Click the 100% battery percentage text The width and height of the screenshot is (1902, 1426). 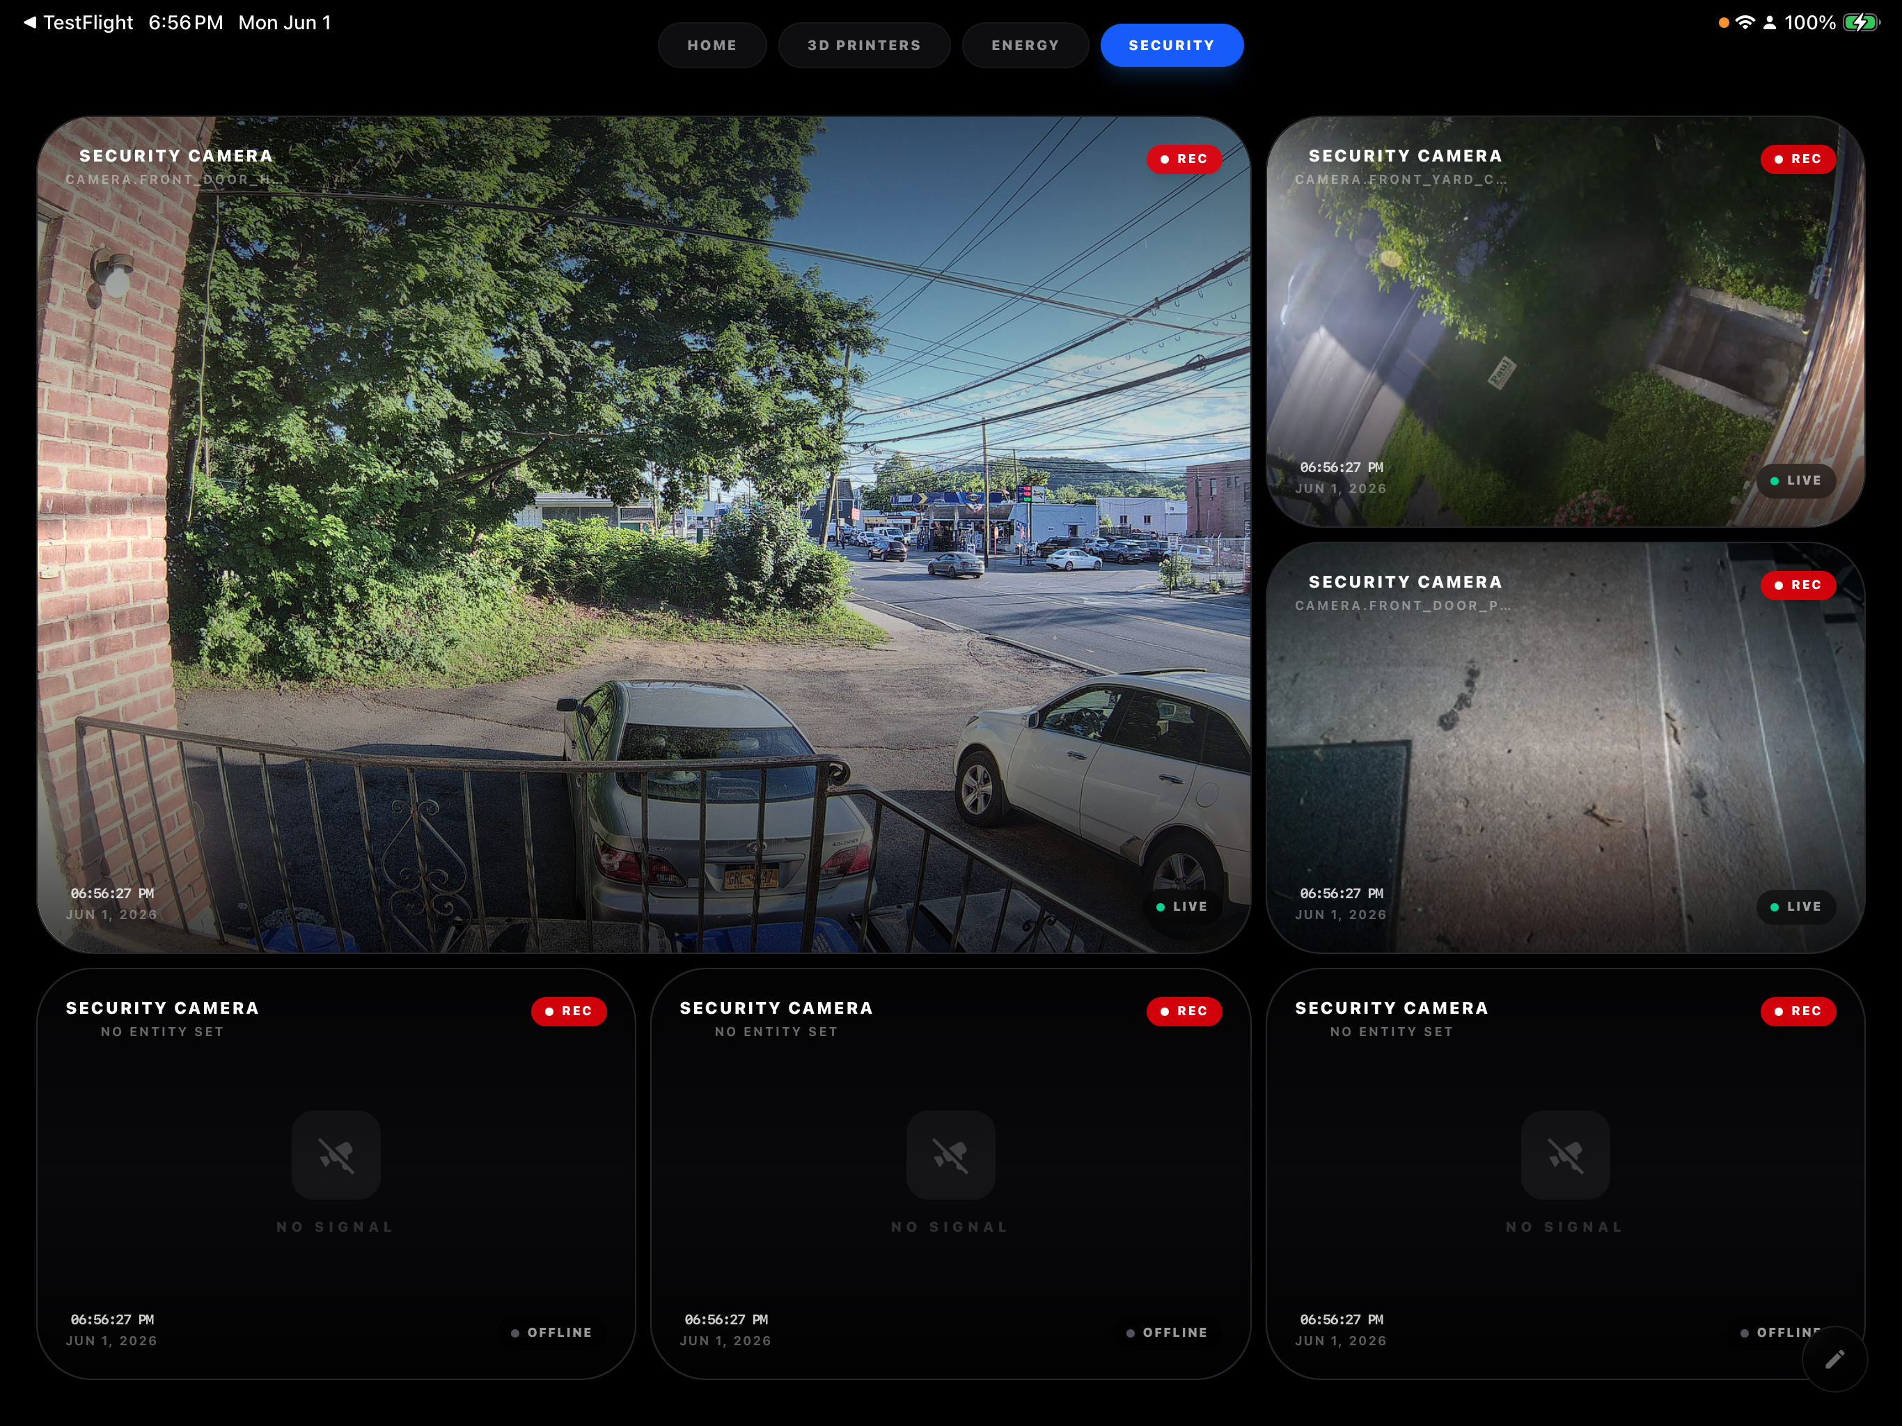[x=1810, y=23]
